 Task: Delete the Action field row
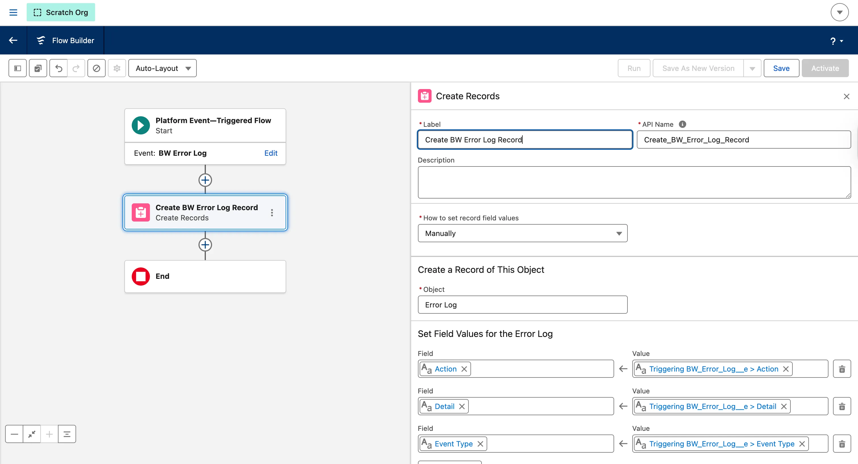point(842,369)
